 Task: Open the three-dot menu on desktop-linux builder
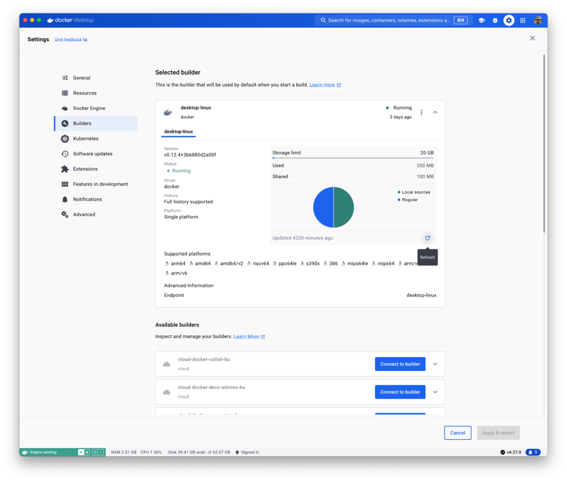pyautogui.click(x=421, y=112)
